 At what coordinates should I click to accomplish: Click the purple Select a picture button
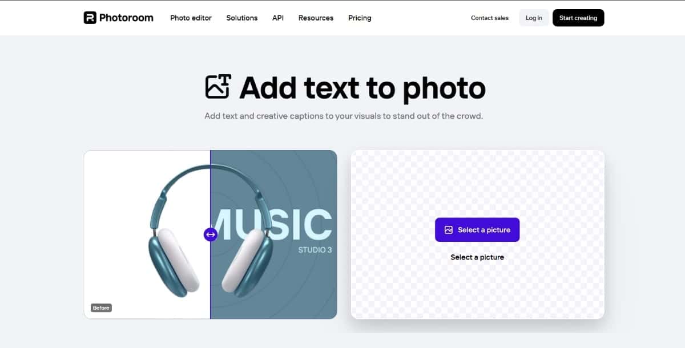[477, 230]
